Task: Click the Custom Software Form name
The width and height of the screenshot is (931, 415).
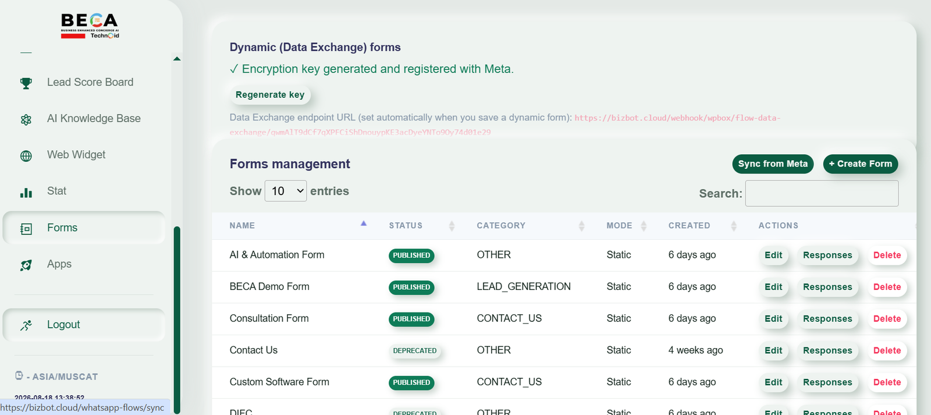Action: (x=279, y=382)
